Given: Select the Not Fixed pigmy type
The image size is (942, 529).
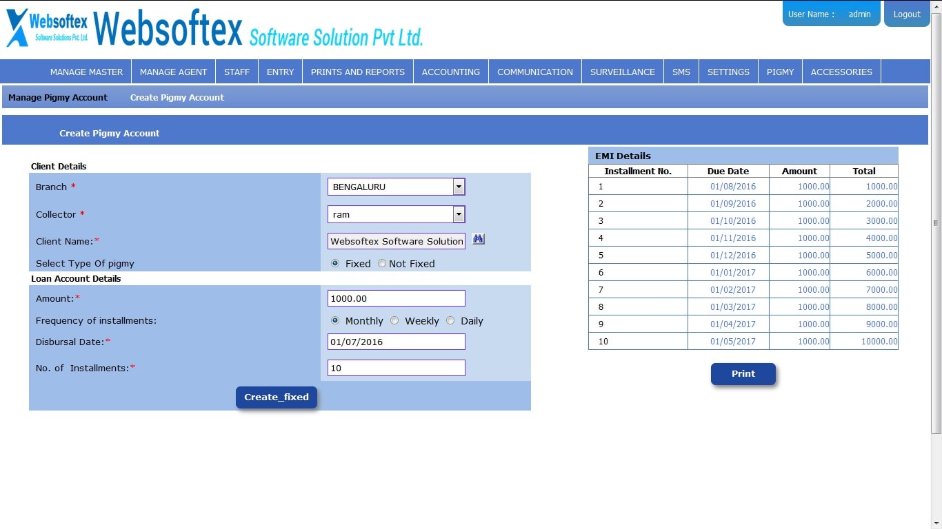Looking at the screenshot, I should (382, 263).
